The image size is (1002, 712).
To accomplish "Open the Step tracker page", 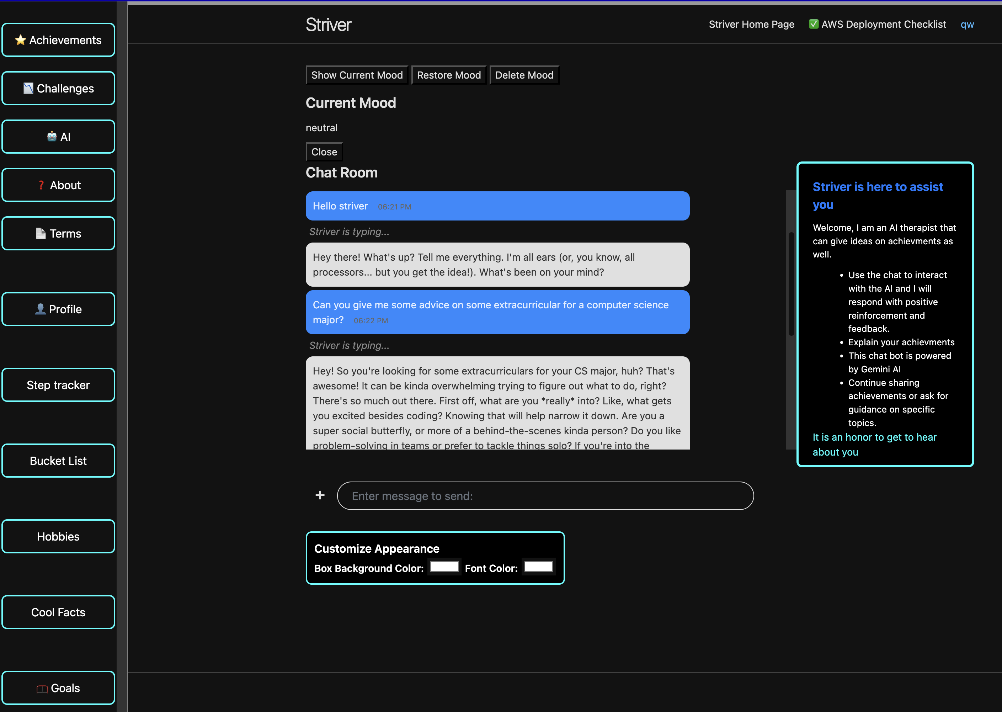I will point(58,385).
